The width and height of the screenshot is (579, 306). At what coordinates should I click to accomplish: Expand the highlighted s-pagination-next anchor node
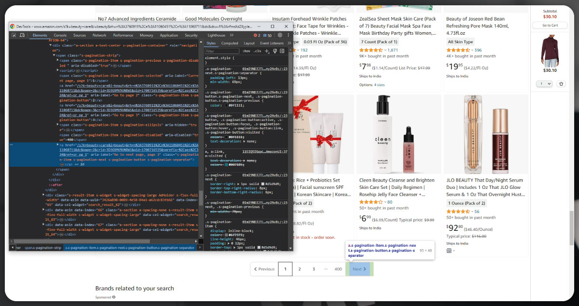tap(58, 145)
